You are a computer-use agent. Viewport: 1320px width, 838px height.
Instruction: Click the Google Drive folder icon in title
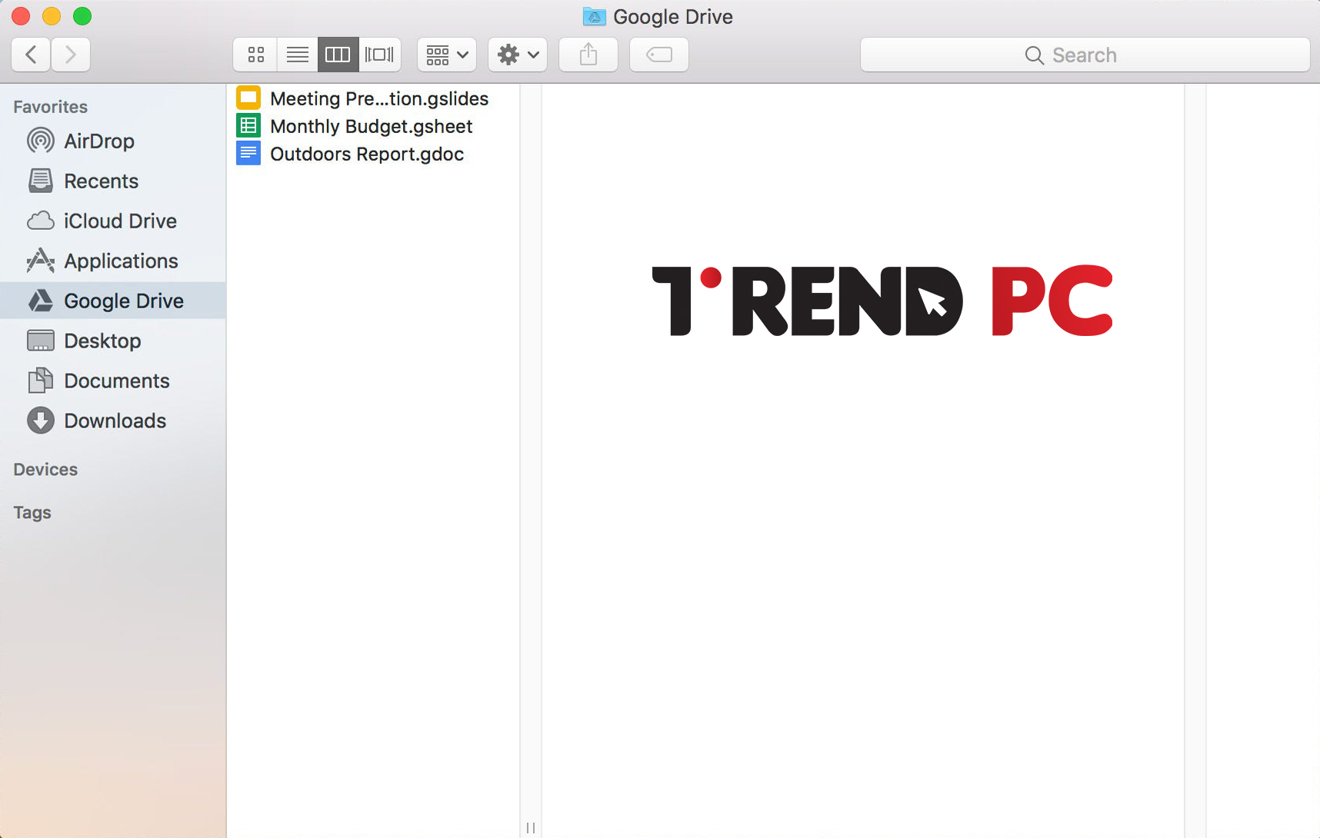[595, 16]
